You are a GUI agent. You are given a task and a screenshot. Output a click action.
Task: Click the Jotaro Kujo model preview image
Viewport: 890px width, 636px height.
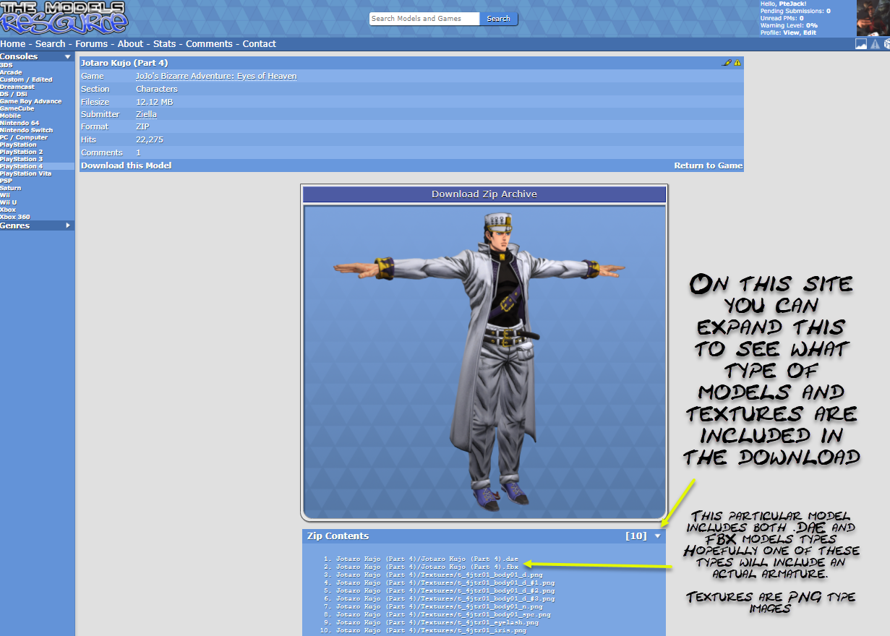pos(484,361)
